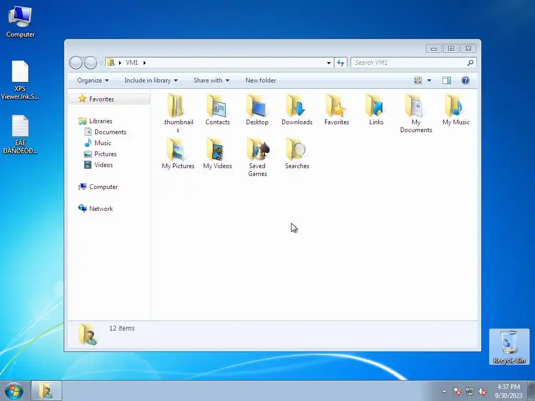This screenshot has width=535, height=401.
Task: Open Include in library dropdown
Action: (151, 80)
